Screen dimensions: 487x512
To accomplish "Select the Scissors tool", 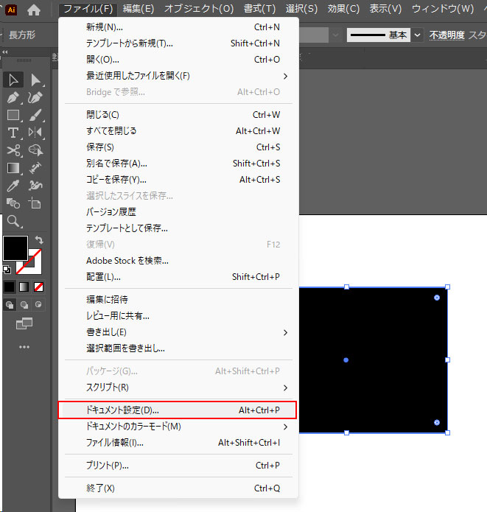I will pos(13,150).
